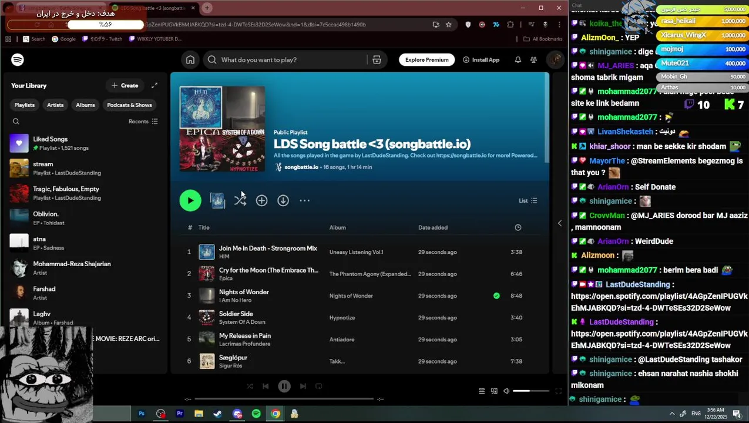This screenshot has width=749, height=423.
Task: Expand Your Library to full screen
Action: pyautogui.click(x=154, y=85)
